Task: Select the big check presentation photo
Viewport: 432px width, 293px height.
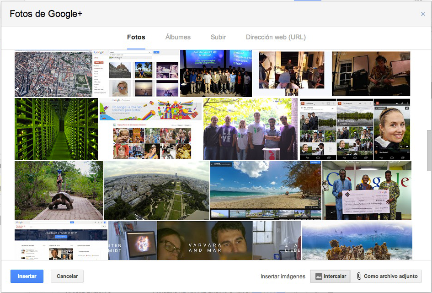Action: pos(367,190)
